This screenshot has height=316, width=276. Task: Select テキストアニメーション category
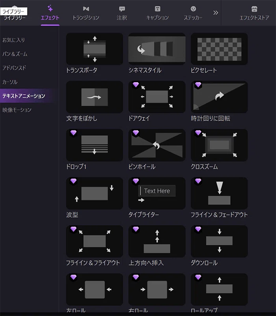click(x=29, y=96)
